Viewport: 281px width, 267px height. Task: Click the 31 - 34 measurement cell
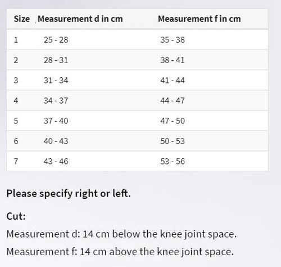(56, 81)
